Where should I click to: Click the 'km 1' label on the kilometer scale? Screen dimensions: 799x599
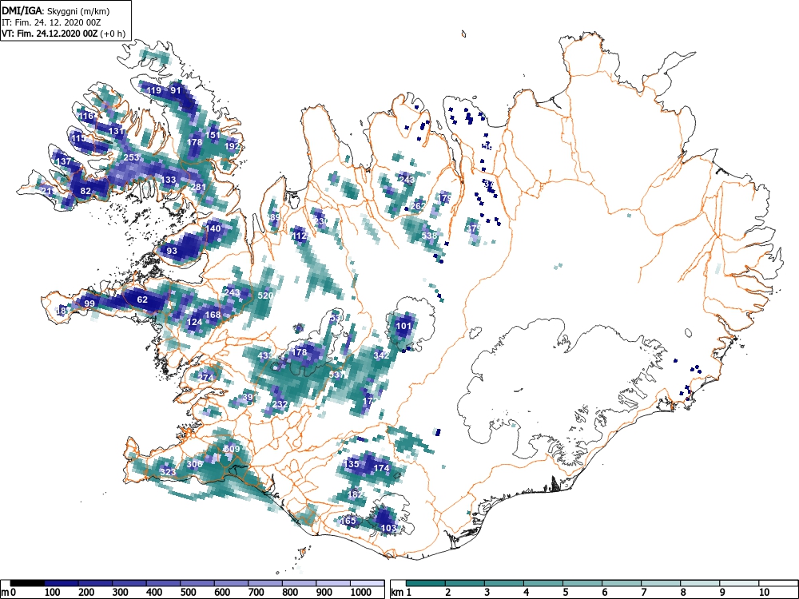401,593
